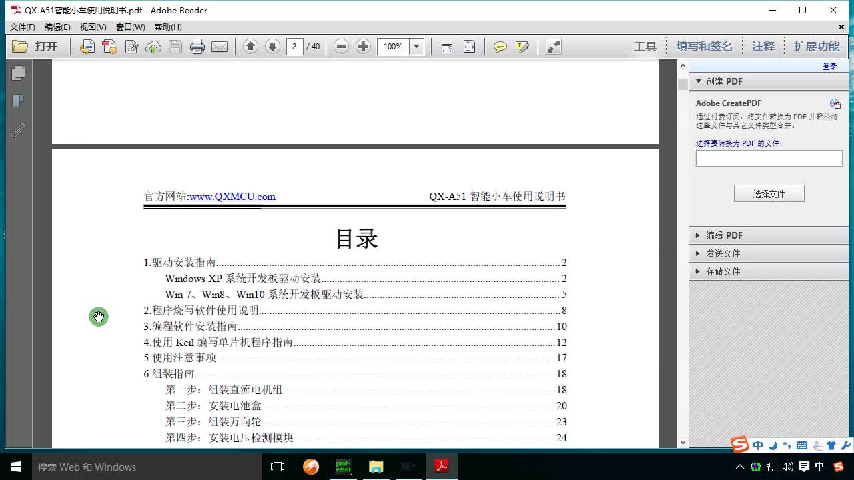Click the Adobe Reader taskbar icon
The height and width of the screenshot is (480, 854).
click(442, 467)
